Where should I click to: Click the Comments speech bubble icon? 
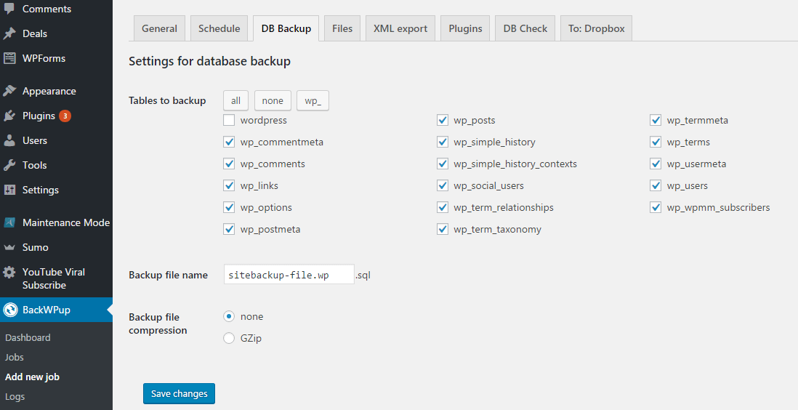9,8
